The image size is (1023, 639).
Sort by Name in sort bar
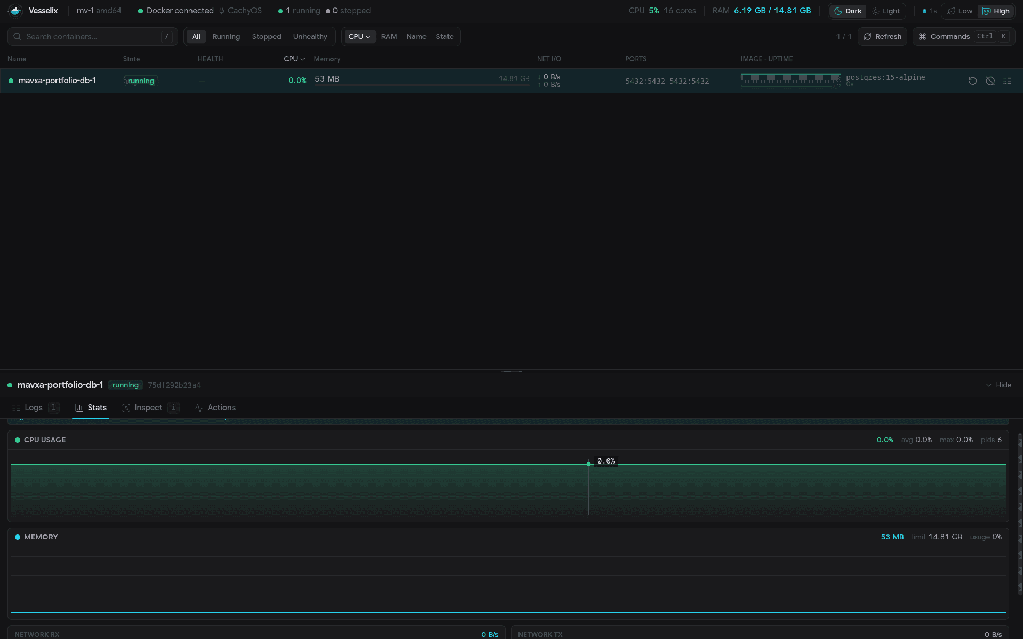[416, 37]
